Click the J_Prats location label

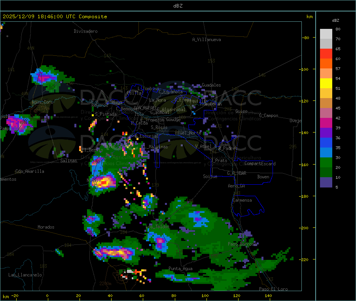219,161
